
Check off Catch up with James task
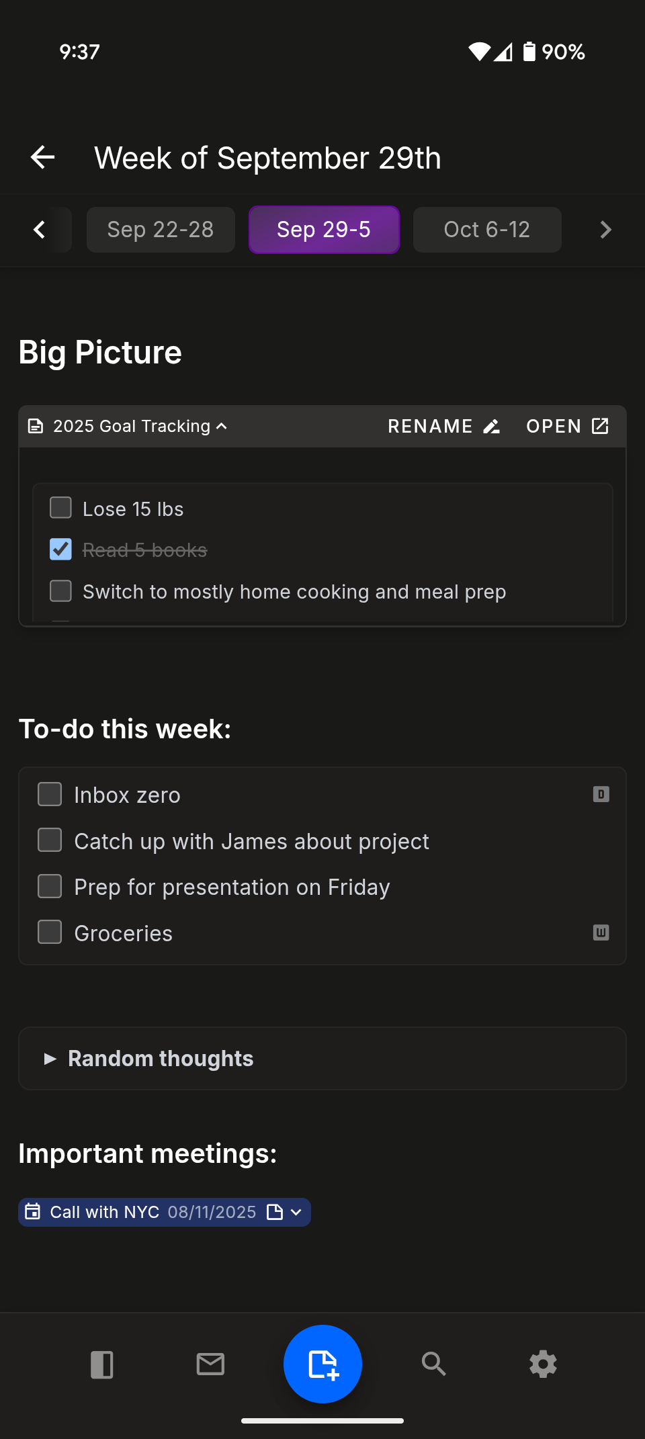[x=50, y=840]
